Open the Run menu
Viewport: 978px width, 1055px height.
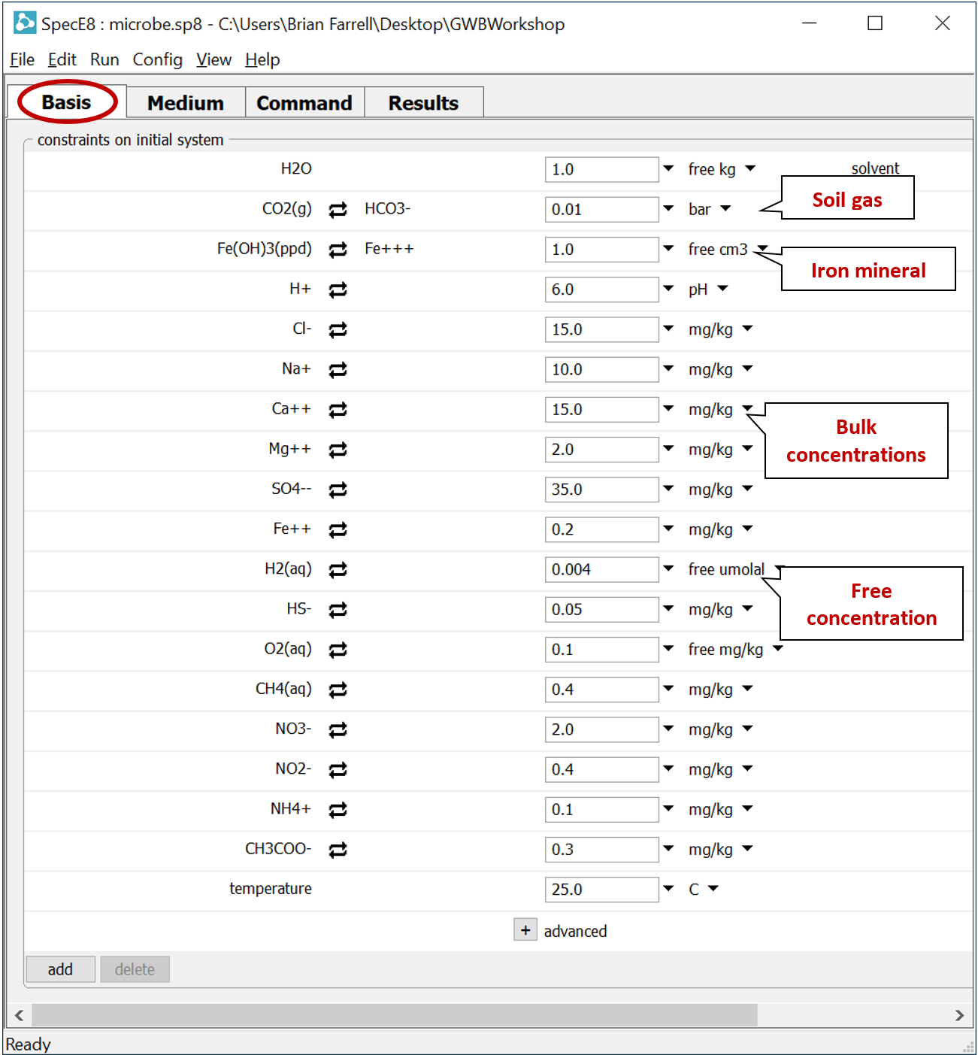click(x=104, y=59)
